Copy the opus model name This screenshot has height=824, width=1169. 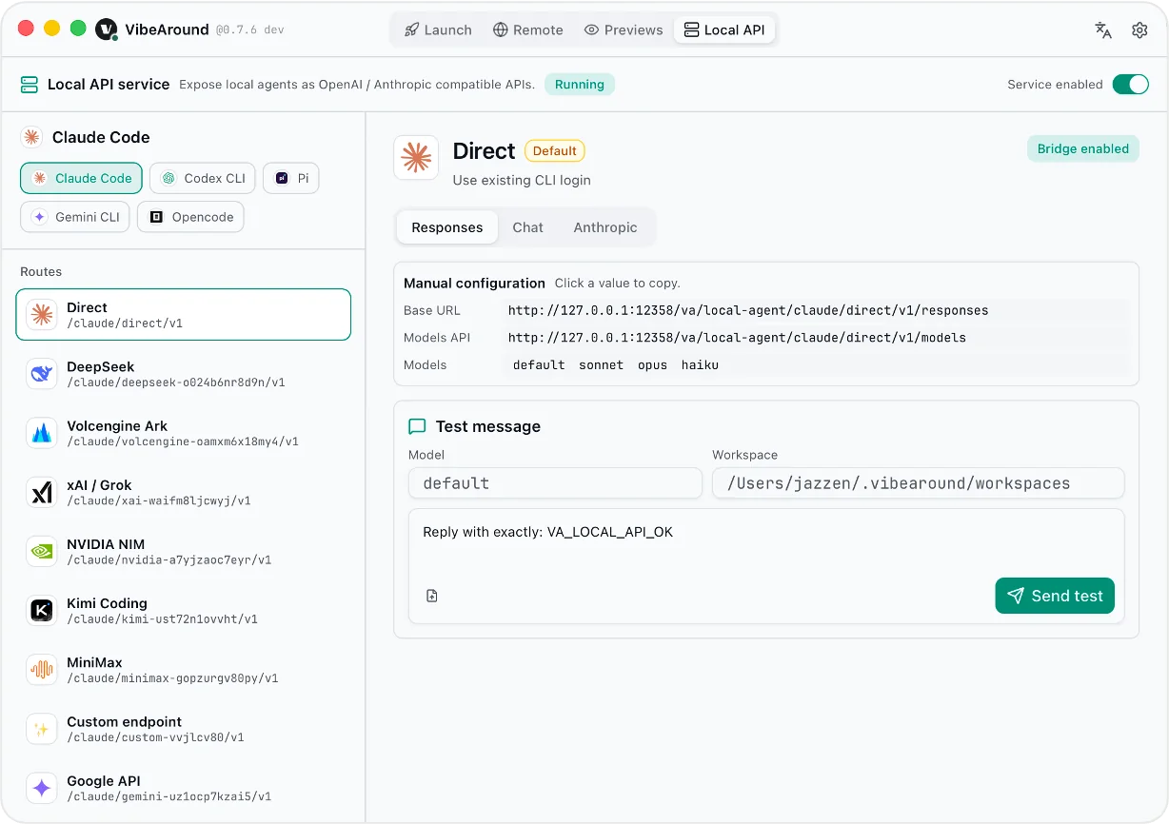pos(653,365)
